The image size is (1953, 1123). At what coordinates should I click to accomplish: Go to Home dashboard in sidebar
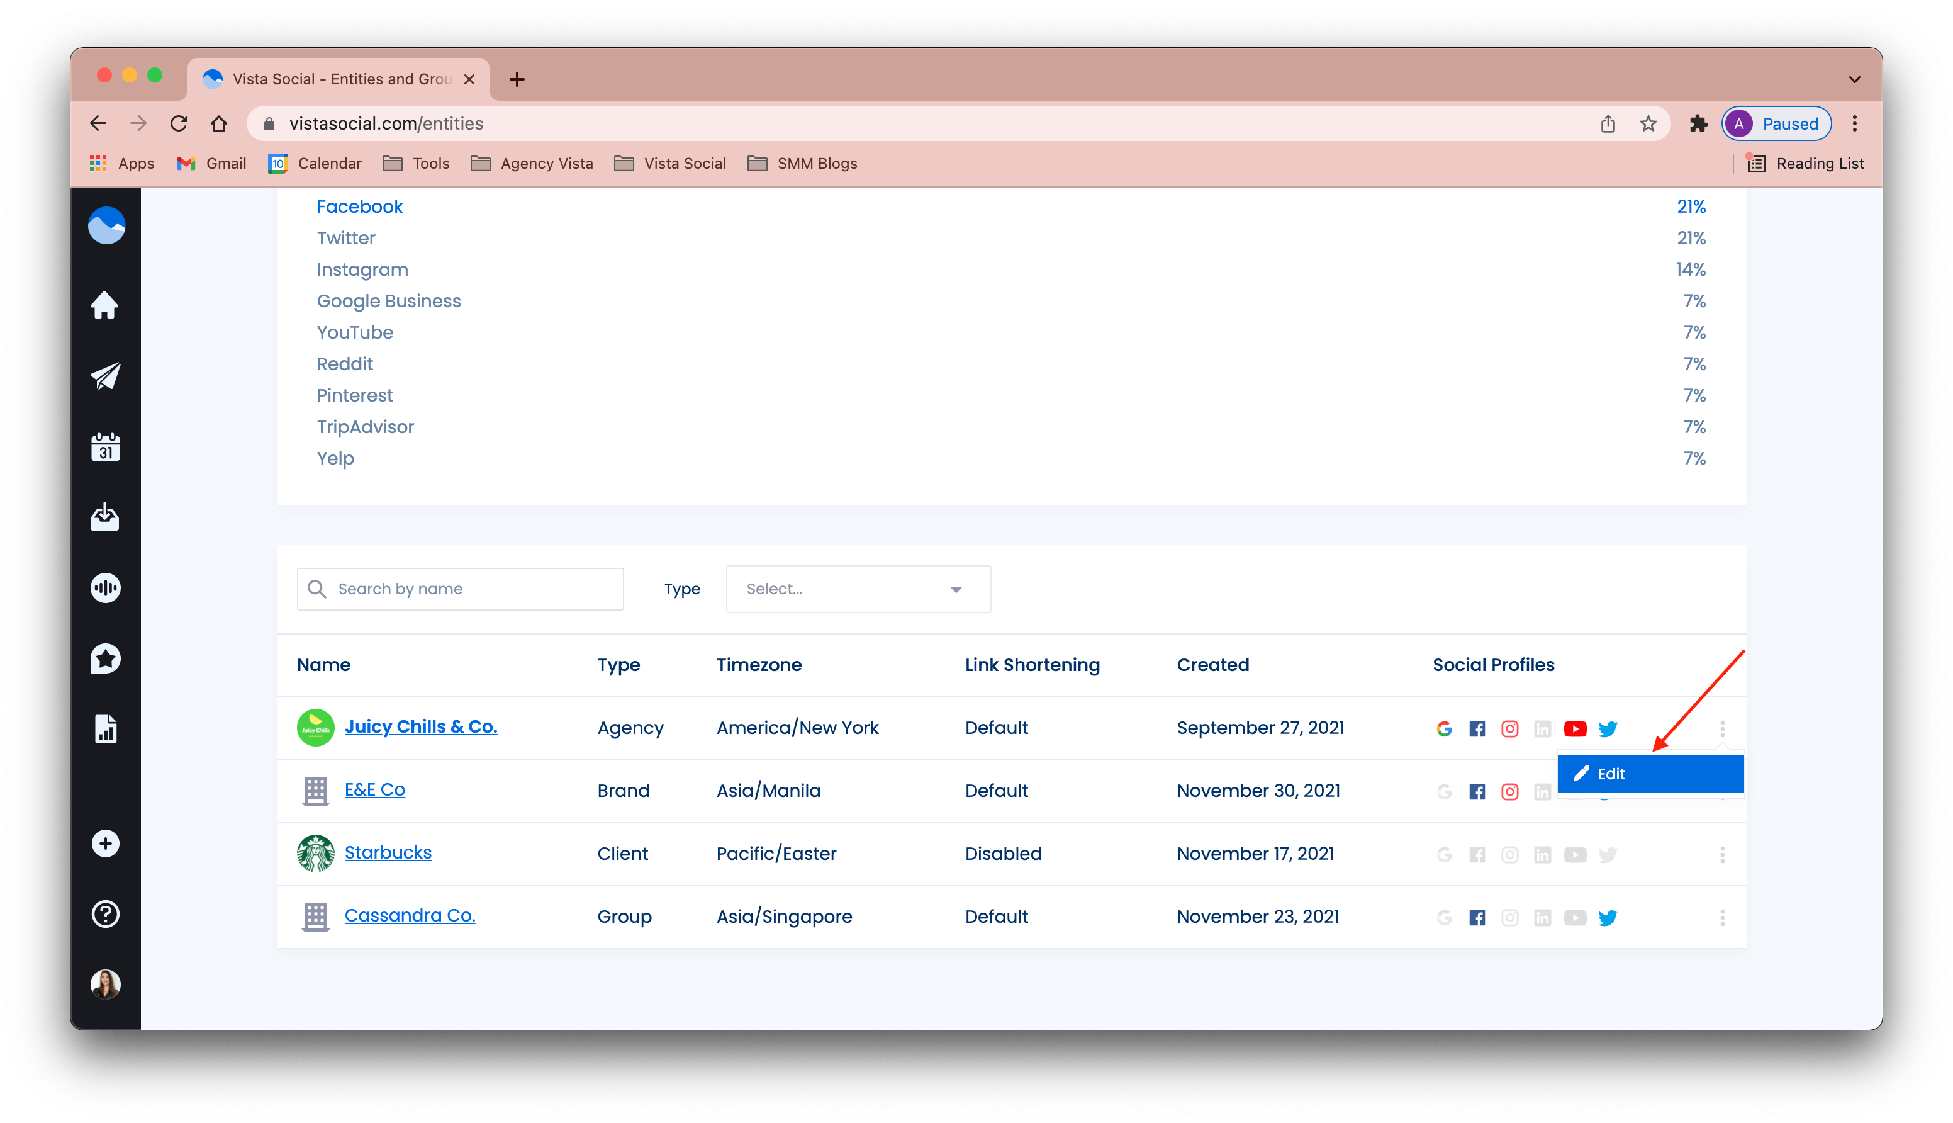click(x=105, y=305)
